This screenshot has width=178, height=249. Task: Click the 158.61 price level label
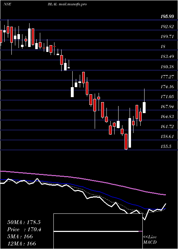point(167,137)
